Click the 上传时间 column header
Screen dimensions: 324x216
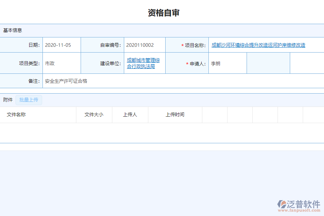[175, 114]
